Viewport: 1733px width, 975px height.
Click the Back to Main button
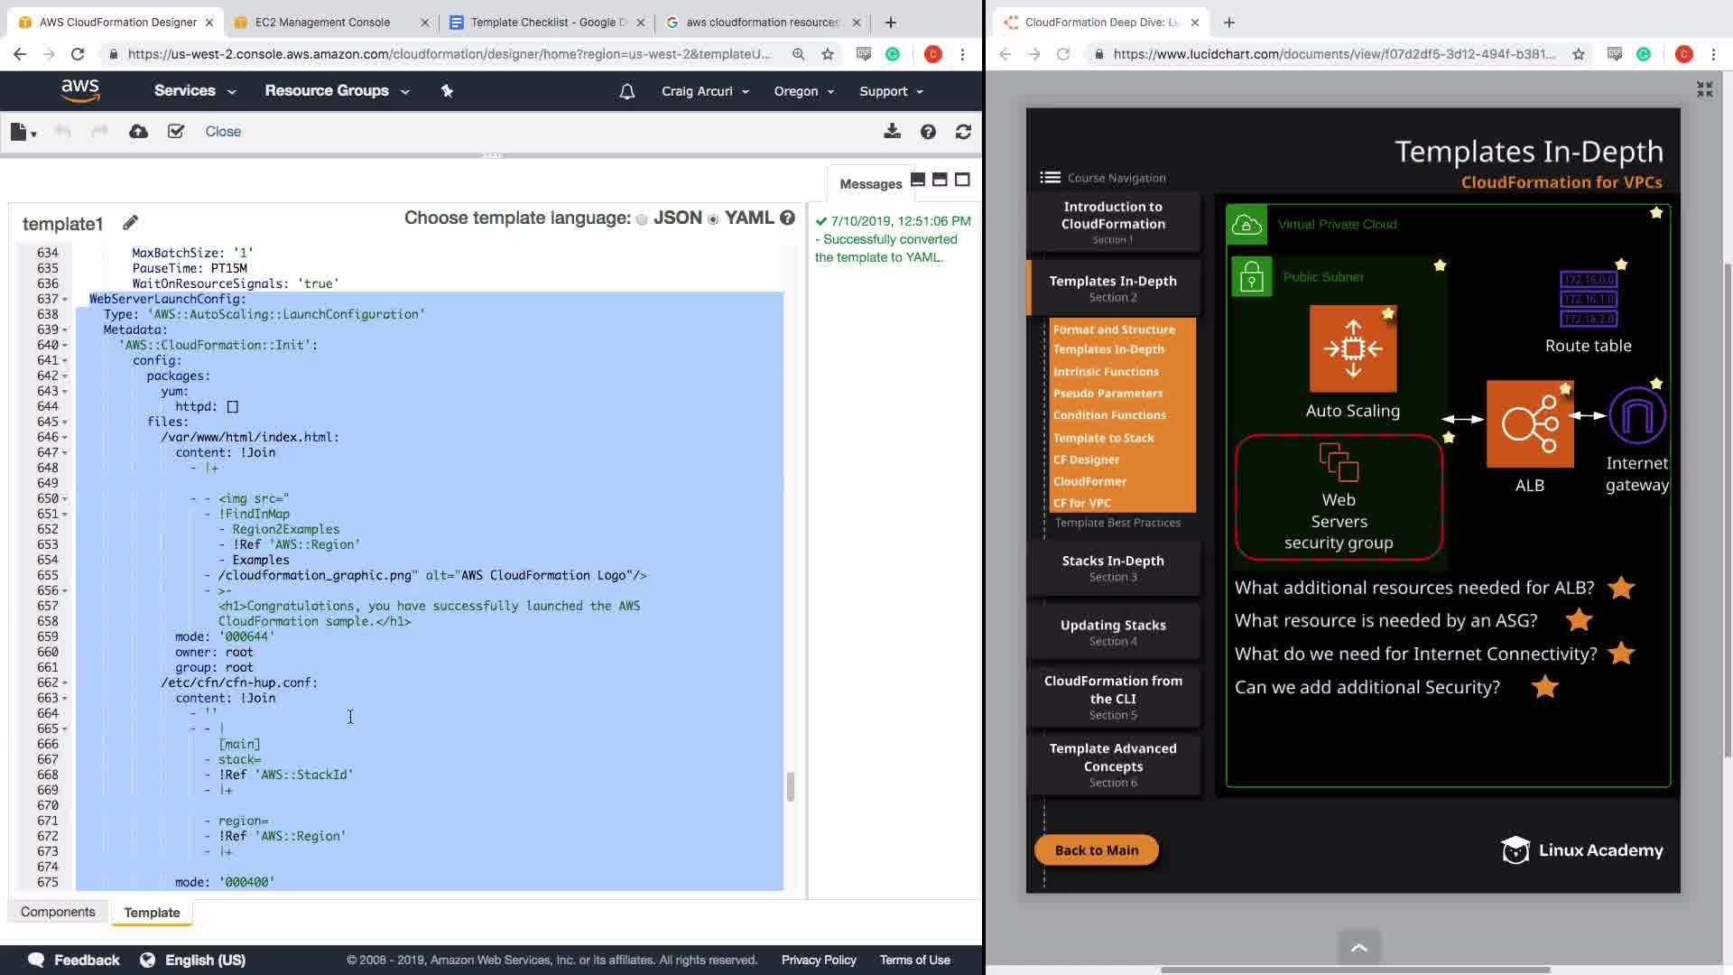tap(1096, 850)
